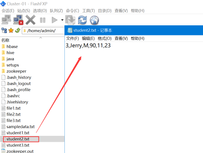Select the hive folder
The image size is (203, 153).
tap(8, 53)
